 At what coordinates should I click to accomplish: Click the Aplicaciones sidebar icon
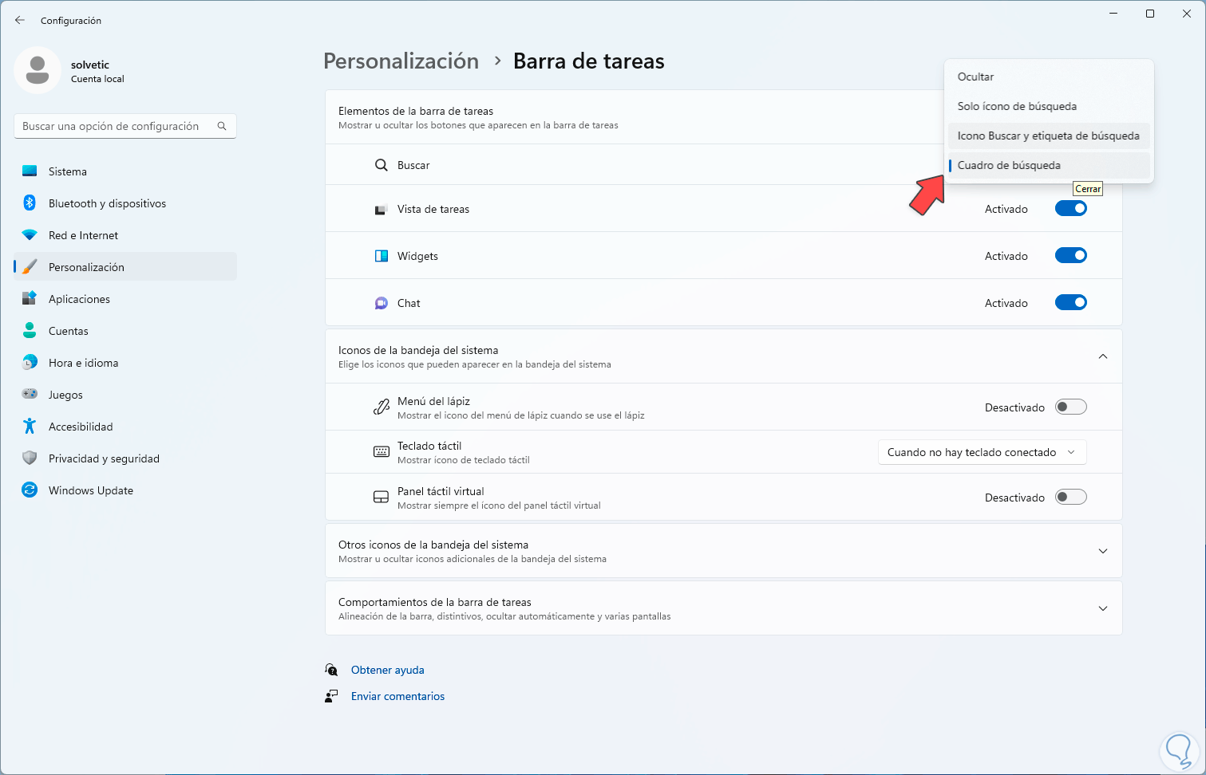(30, 299)
